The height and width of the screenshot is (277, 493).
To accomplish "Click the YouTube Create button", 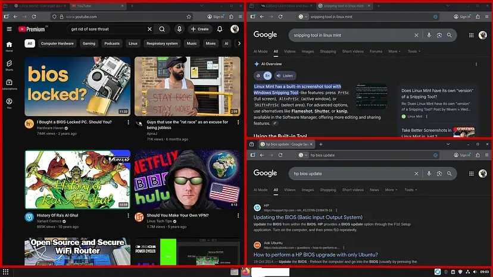I will (x=200, y=29).
